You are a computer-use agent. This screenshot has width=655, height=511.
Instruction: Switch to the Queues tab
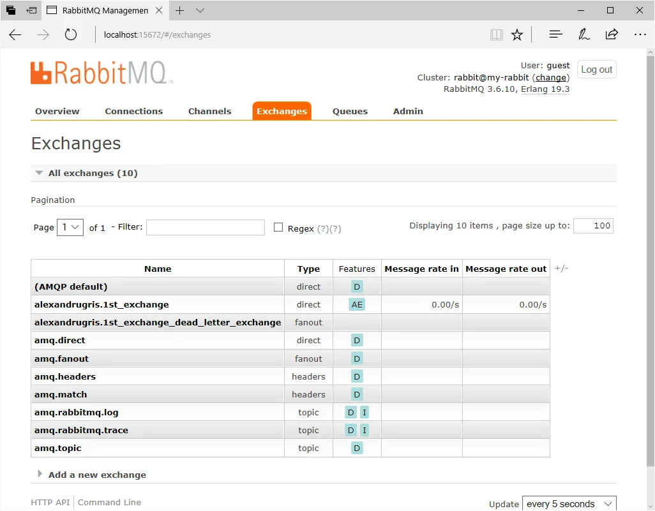tap(350, 111)
